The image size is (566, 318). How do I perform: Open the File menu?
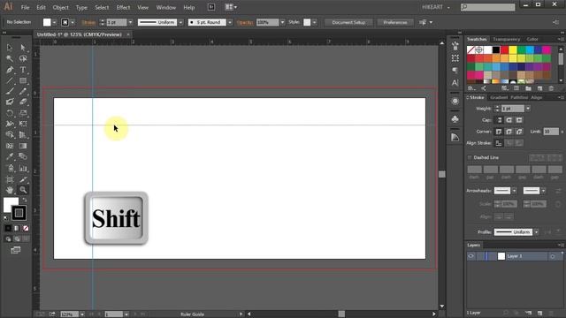pyautogui.click(x=25, y=7)
